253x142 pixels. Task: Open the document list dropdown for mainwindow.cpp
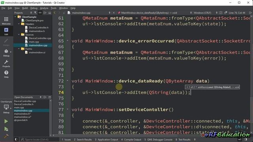[110, 13]
